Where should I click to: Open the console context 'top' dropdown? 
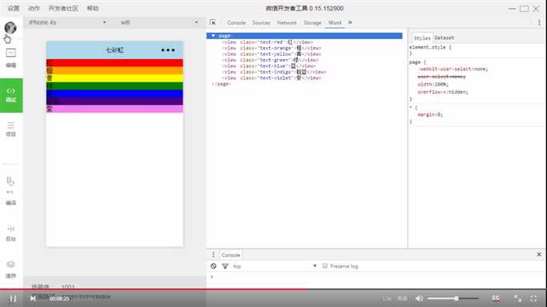[274, 266]
